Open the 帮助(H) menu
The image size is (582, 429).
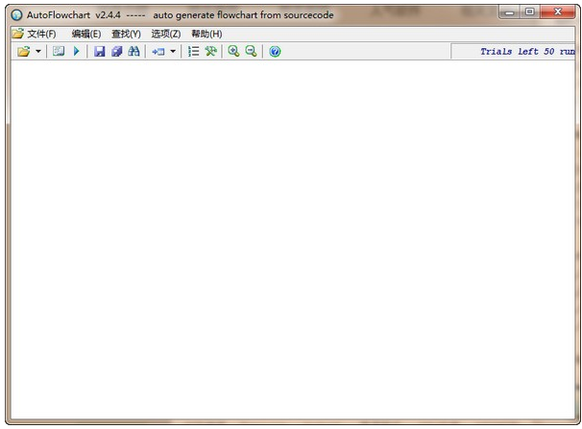pos(206,34)
